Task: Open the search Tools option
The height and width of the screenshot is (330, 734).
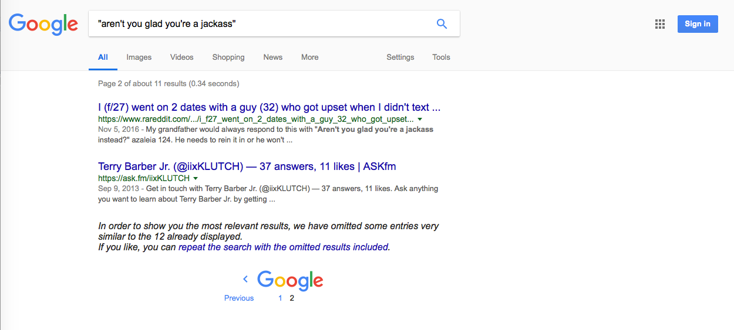Action: [442, 57]
